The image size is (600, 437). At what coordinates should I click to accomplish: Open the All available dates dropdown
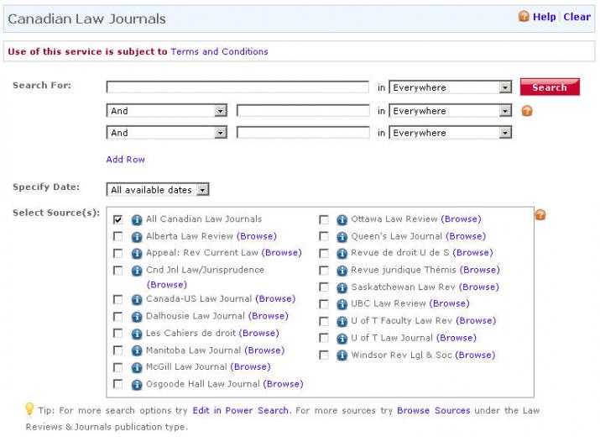click(158, 189)
